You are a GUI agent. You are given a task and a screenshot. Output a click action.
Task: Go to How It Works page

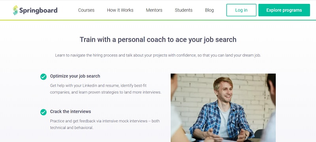(120, 10)
